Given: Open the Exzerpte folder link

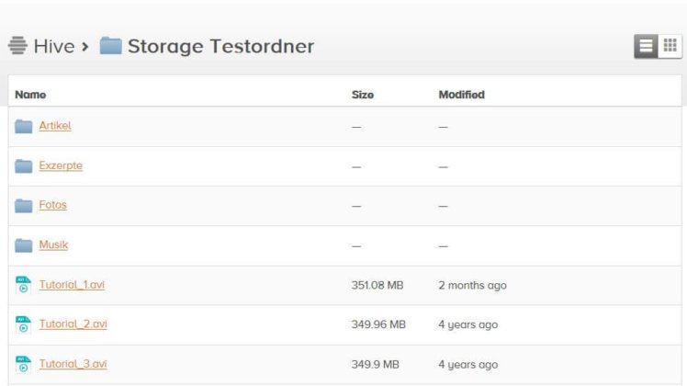Looking at the screenshot, I should coord(61,165).
